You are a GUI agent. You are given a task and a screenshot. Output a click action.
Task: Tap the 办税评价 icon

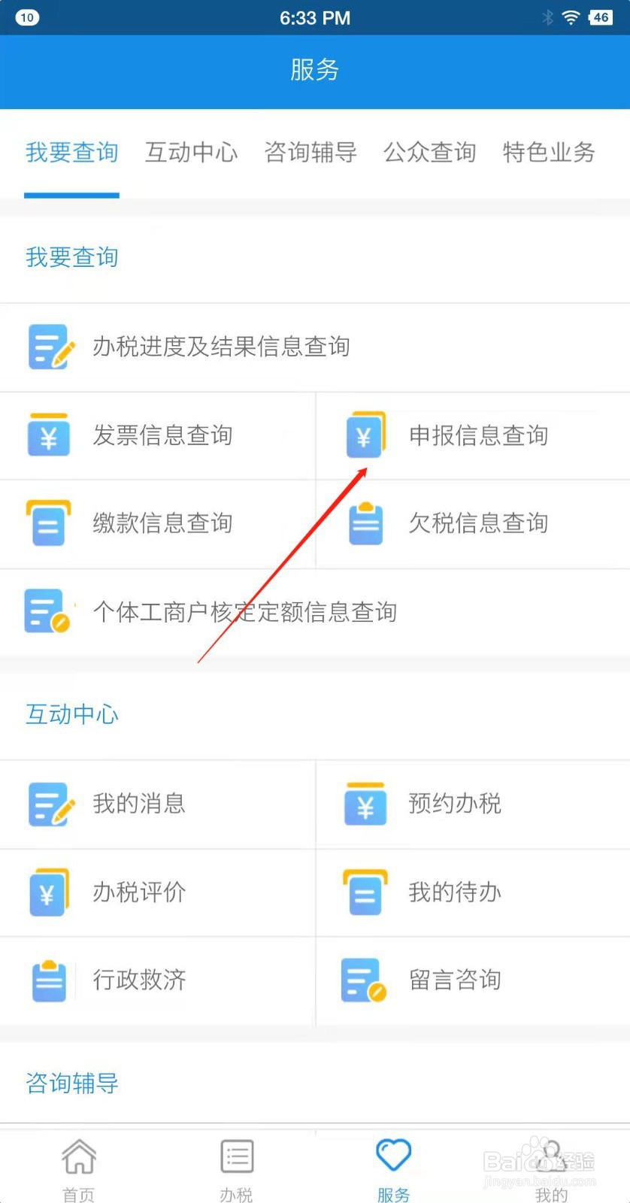click(x=49, y=892)
